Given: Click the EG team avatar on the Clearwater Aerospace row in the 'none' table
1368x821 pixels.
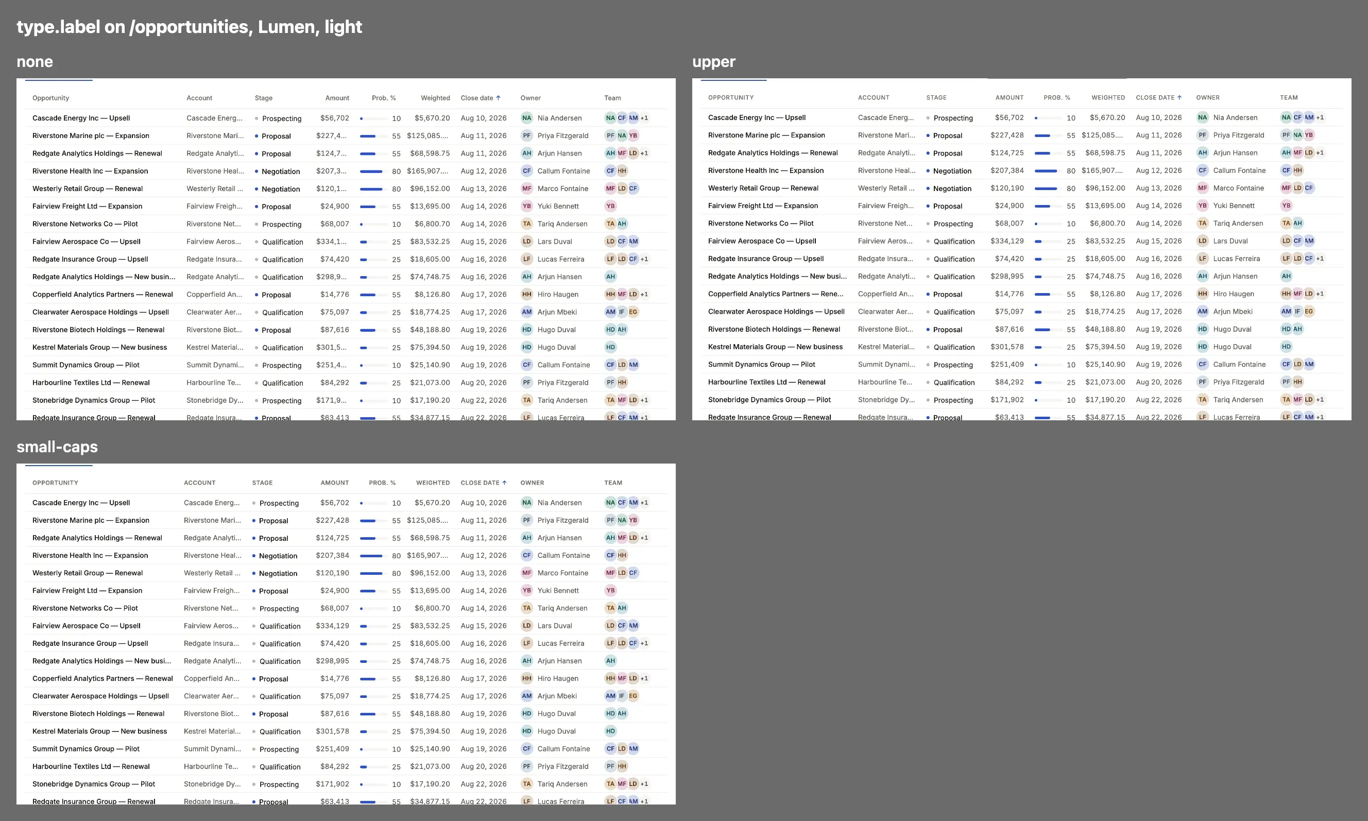Looking at the screenshot, I should coord(633,312).
